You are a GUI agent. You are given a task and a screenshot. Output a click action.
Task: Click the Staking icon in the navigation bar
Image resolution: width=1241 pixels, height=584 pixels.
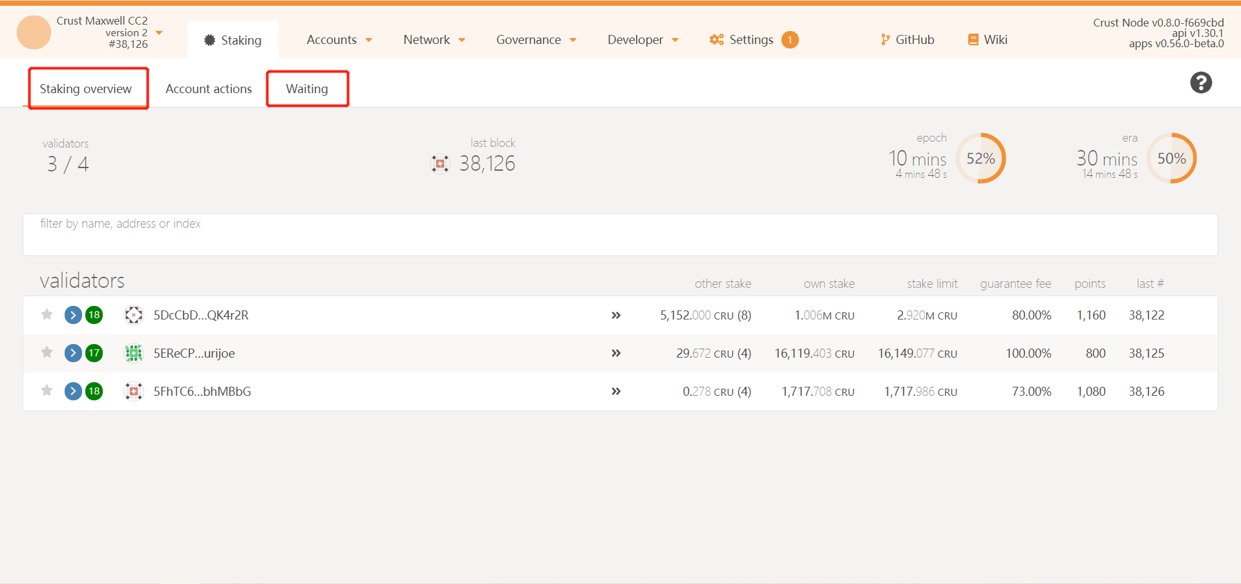(208, 39)
